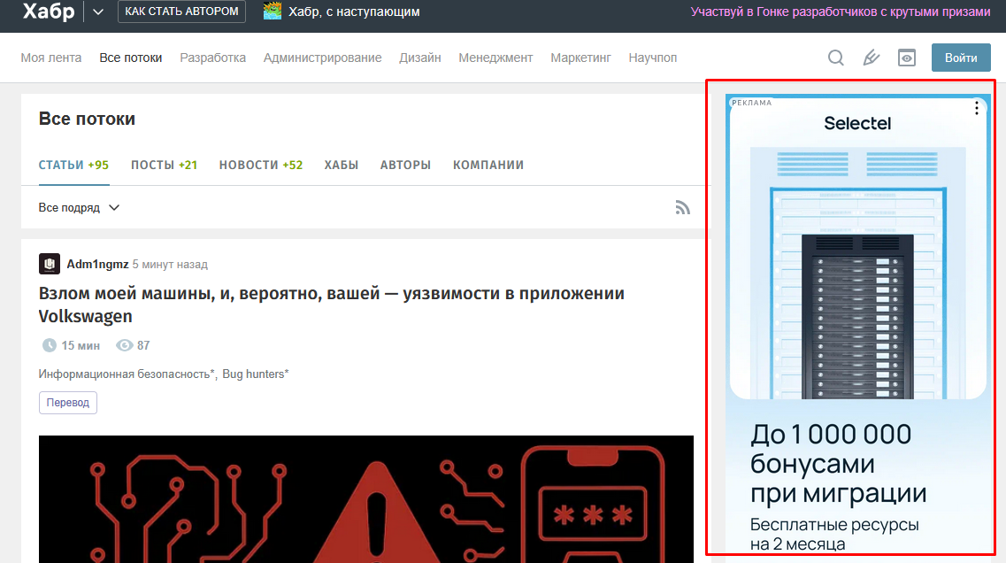This screenshot has width=1006, height=563.
Task: Open the Volkswagen vulnerabilities article title
Action: [x=331, y=305]
